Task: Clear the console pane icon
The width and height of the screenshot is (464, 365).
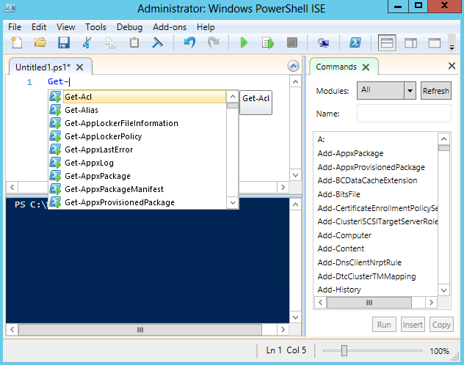Action: tap(157, 43)
